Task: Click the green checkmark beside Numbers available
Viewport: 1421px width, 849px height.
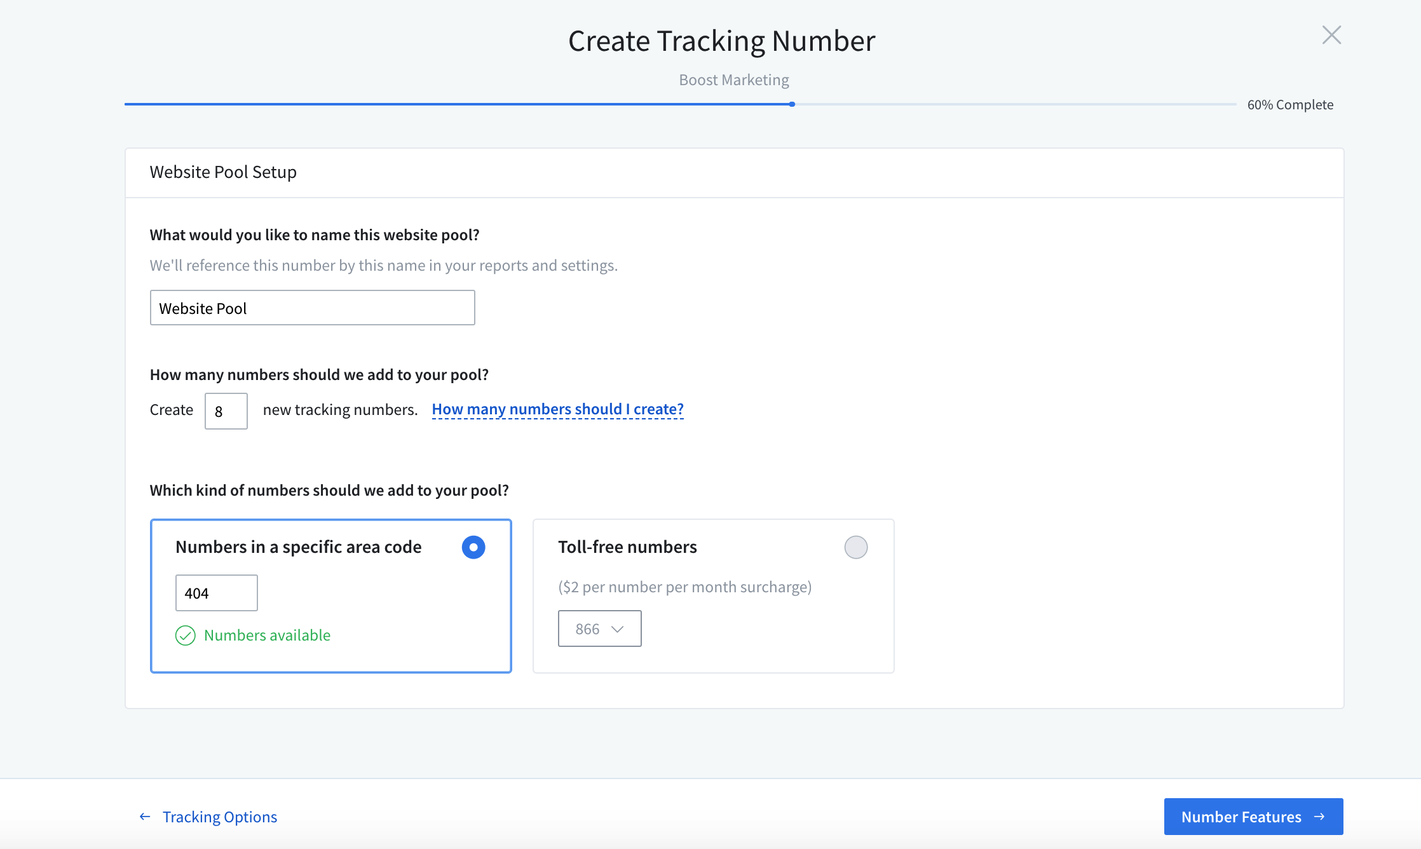Action: click(185, 635)
